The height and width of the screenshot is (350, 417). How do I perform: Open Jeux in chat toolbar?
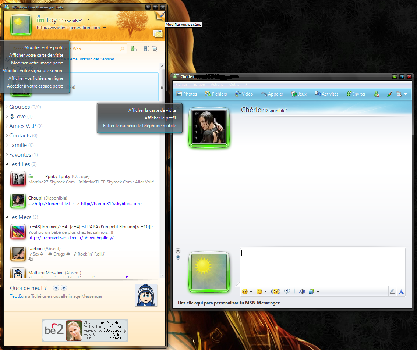pos(299,94)
